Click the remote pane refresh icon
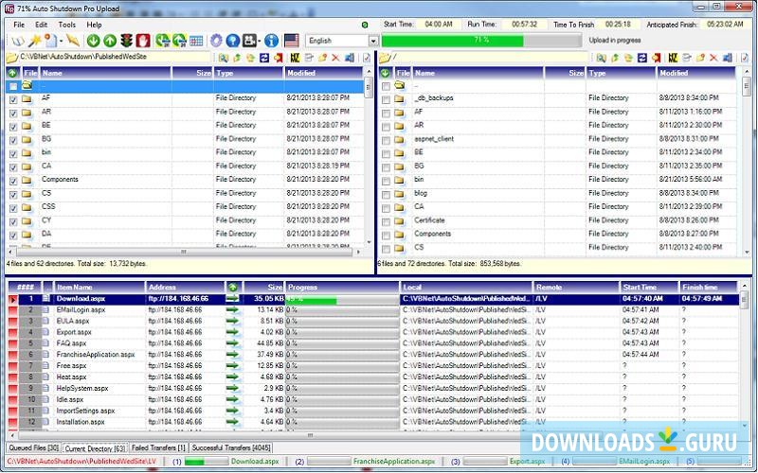This screenshot has width=758, height=473. coord(641,58)
